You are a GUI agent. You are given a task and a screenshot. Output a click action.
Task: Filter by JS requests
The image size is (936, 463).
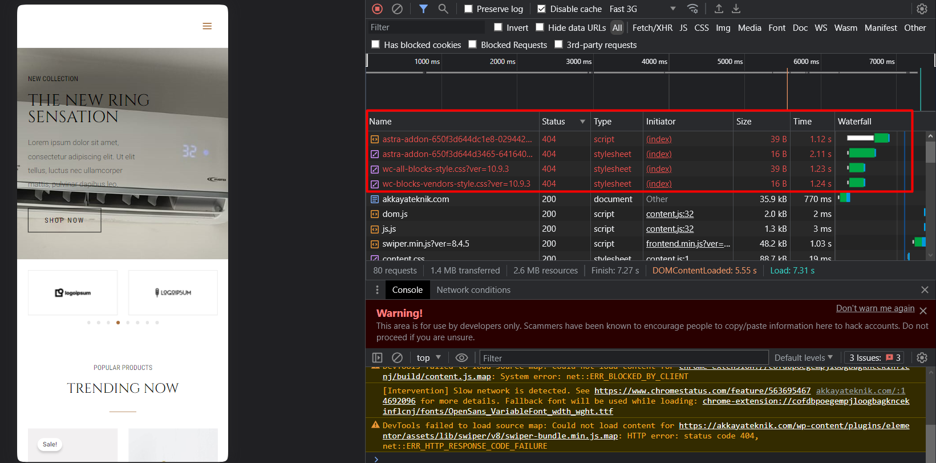pos(683,27)
